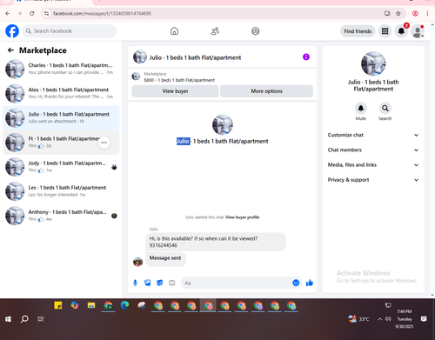Open the Chrome three-dot menu
This screenshot has width=435, height=340.
click(x=427, y=13)
